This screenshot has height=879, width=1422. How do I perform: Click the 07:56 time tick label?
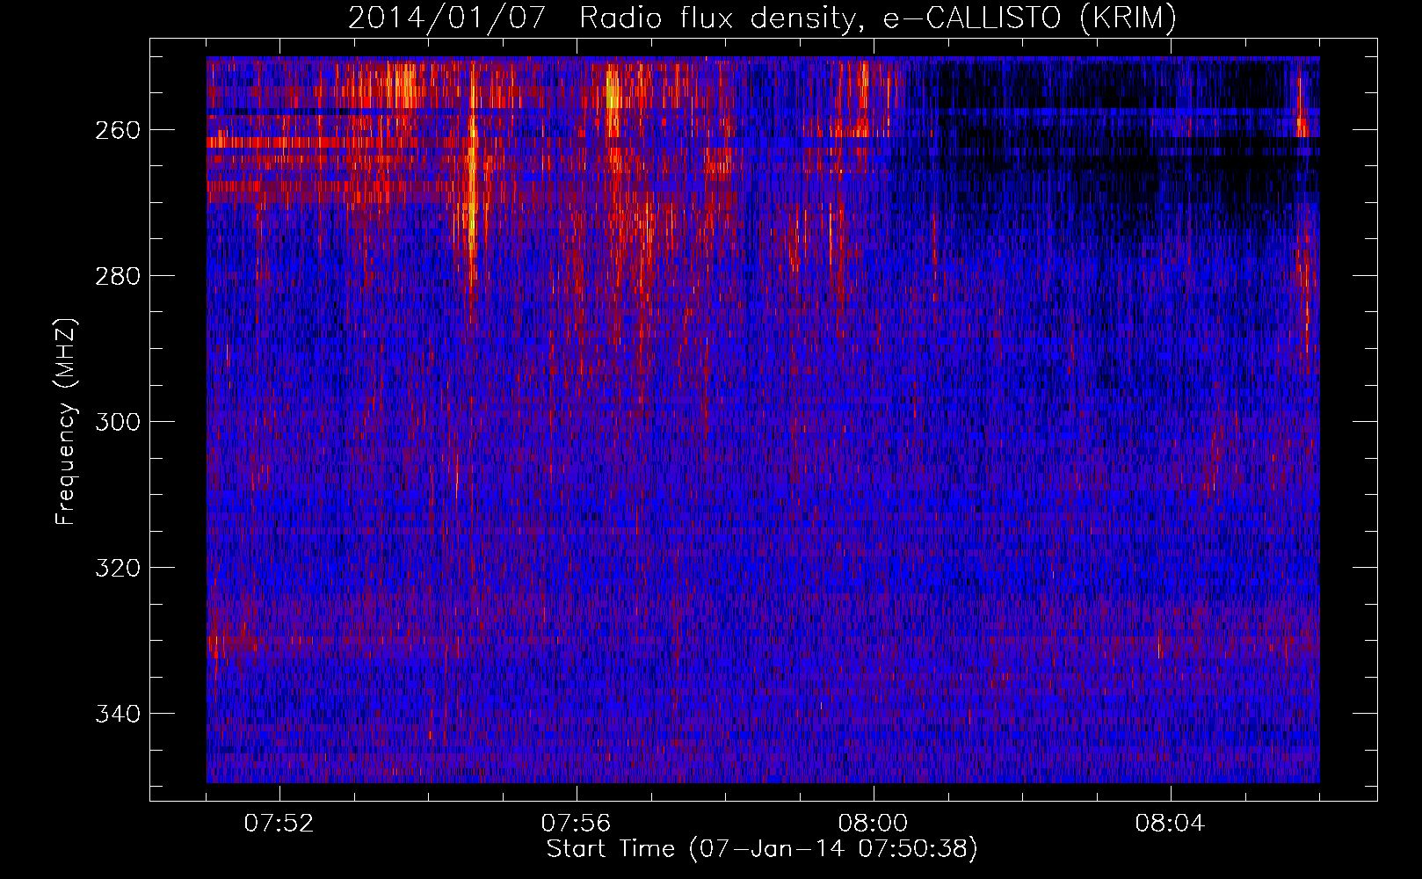pos(577,824)
